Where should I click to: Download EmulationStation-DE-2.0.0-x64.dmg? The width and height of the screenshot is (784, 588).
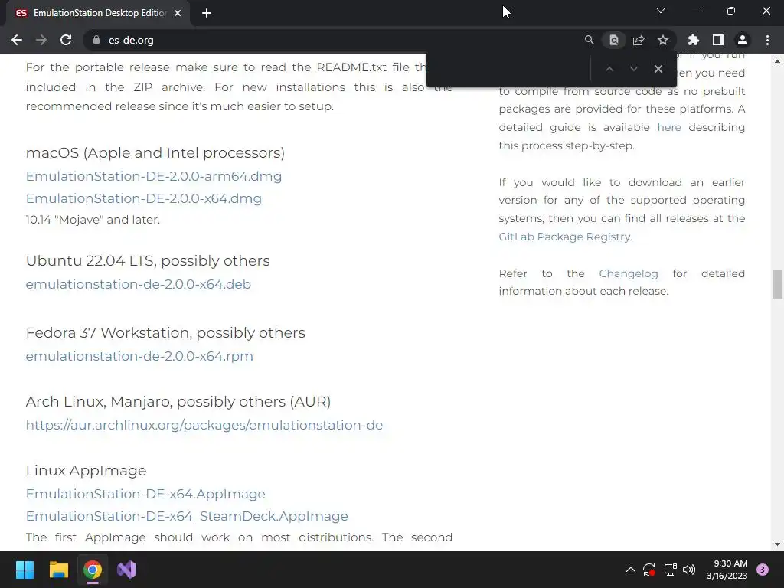pos(143,198)
